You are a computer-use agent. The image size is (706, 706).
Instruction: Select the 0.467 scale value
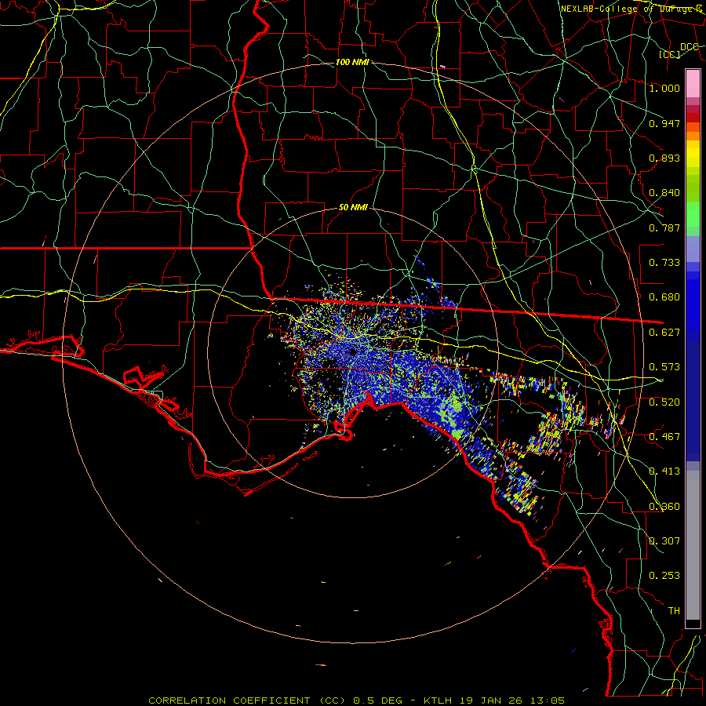point(664,437)
